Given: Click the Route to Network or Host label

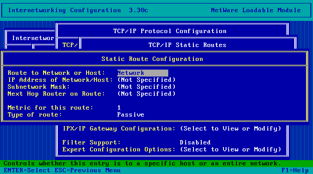Looking at the screenshot, I should coord(56,73).
